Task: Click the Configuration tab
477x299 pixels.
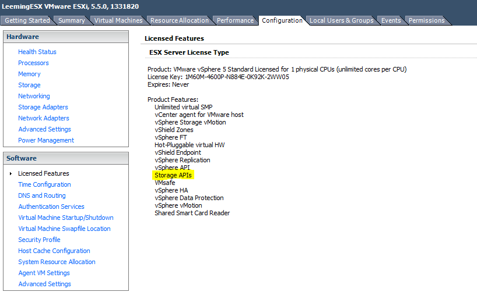Action: [282, 20]
